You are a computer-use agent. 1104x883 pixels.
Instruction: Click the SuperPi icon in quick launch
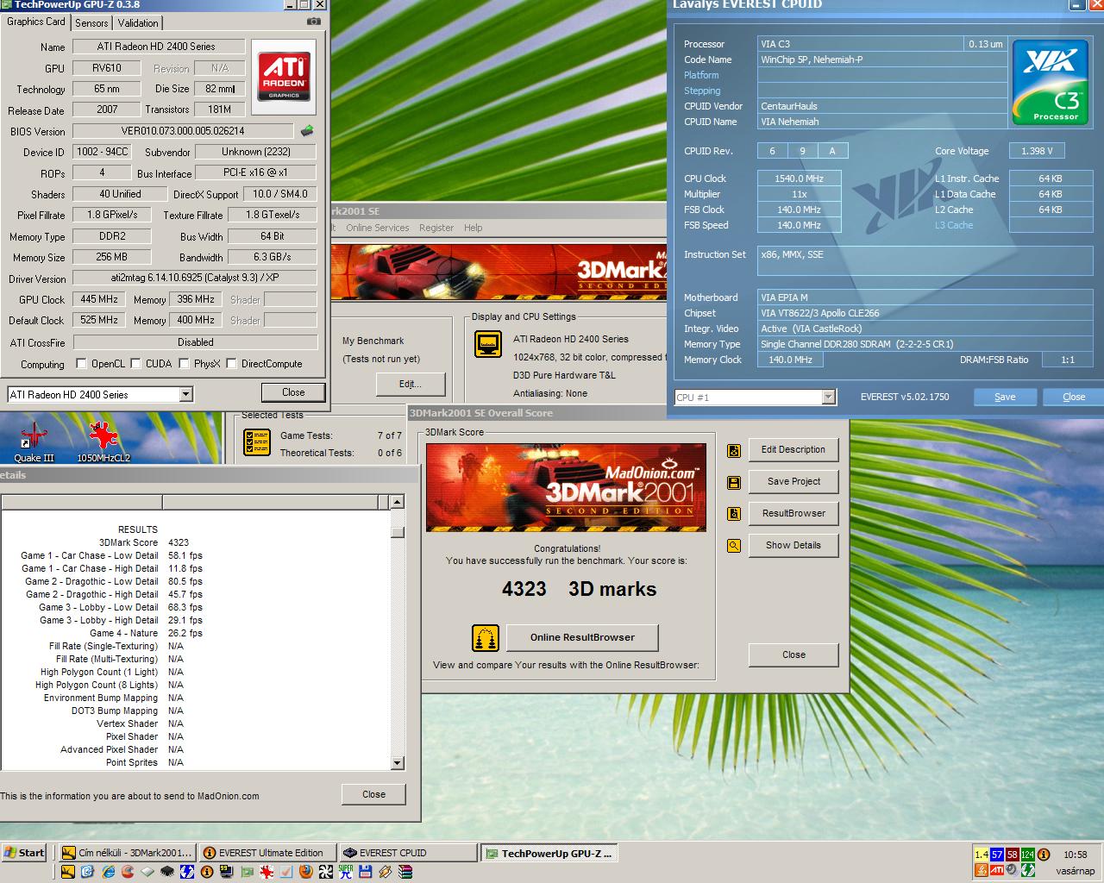(346, 872)
